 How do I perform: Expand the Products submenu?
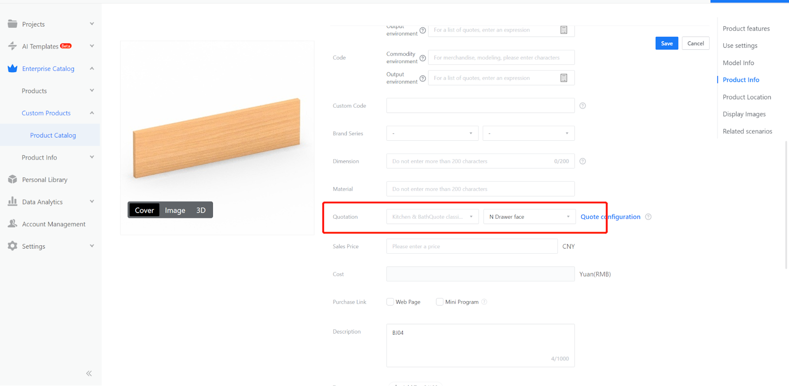tap(92, 91)
